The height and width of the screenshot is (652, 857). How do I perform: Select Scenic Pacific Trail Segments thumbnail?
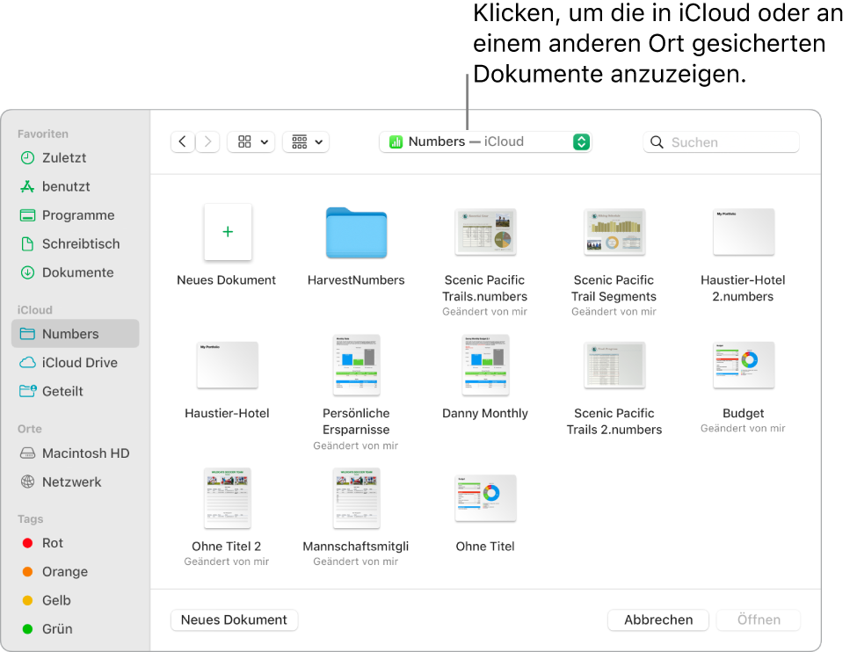[614, 232]
